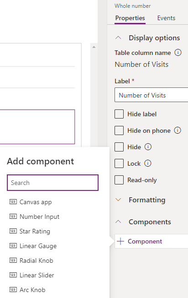Click the plus icon to add Component

tap(120, 241)
